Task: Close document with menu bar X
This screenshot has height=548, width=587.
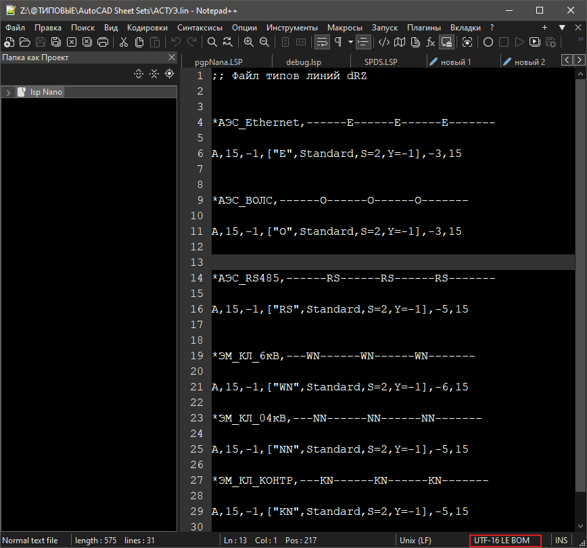Action: tap(578, 27)
